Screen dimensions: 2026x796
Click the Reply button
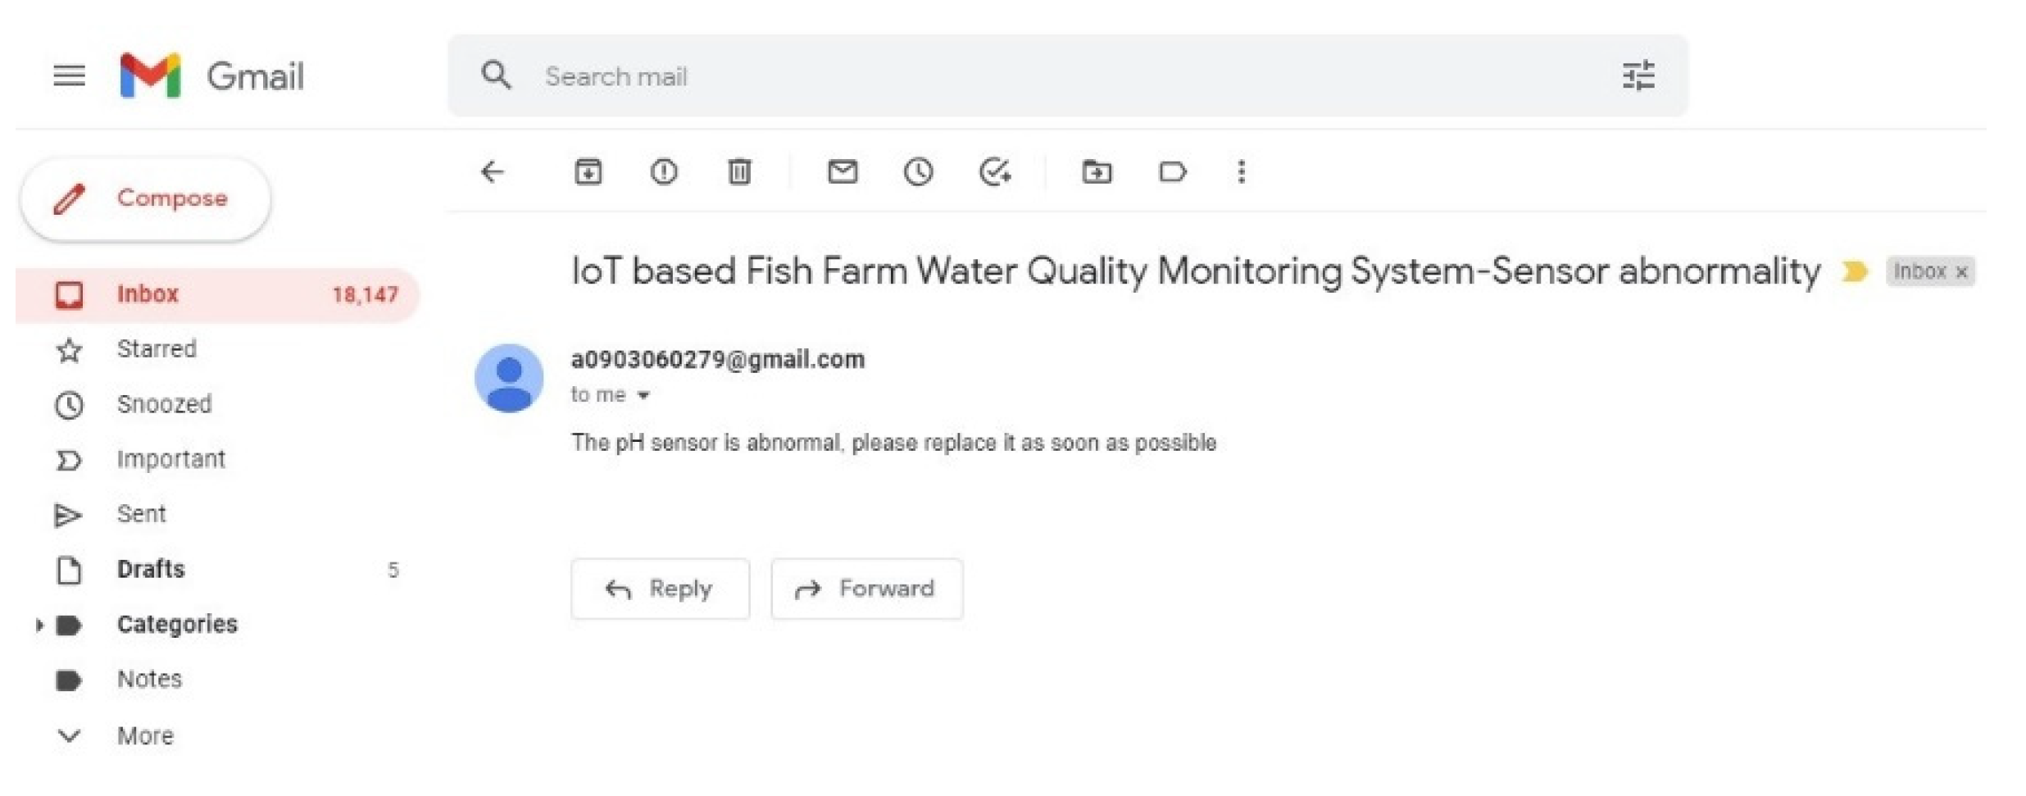(x=660, y=589)
